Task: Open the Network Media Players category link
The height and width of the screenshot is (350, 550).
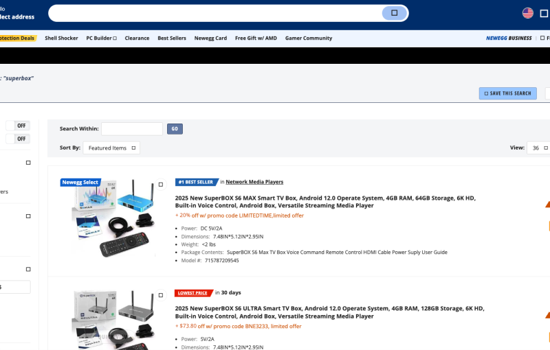Action: [x=254, y=182]
